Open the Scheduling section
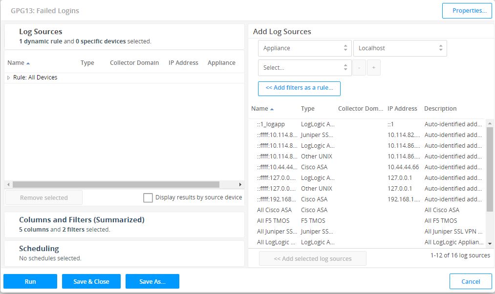Viewport: 495px width, 294px height. [39, 249]
